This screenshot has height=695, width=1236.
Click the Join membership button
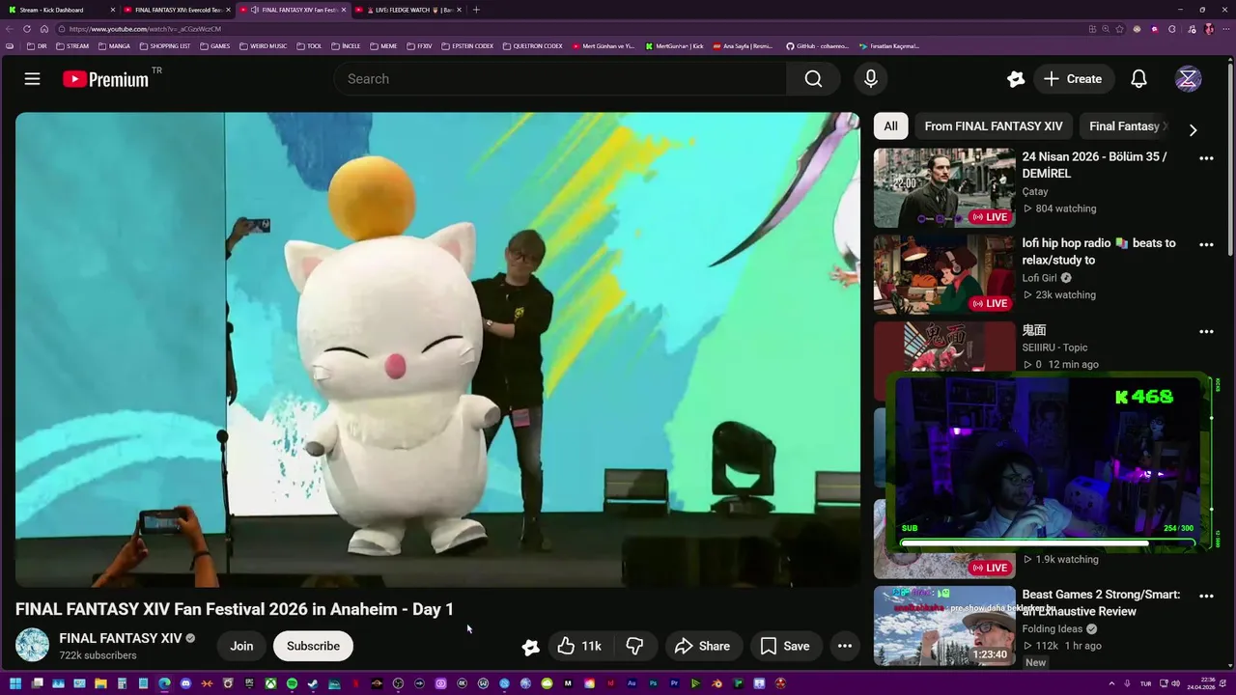[241, 646]
